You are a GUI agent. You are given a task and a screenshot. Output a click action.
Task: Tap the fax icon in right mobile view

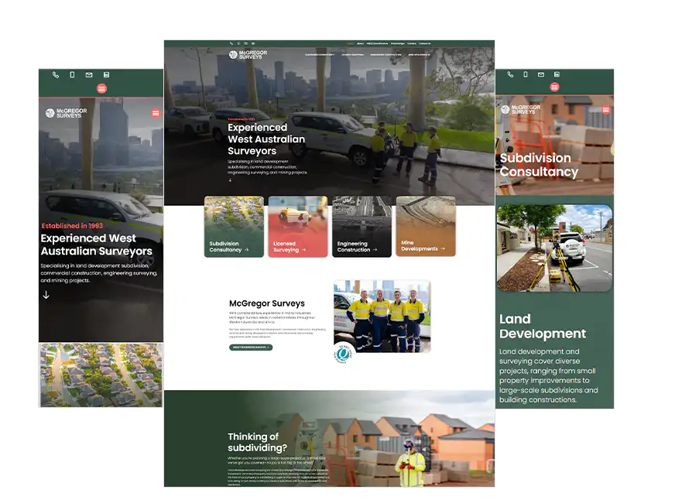coord(557,74)
